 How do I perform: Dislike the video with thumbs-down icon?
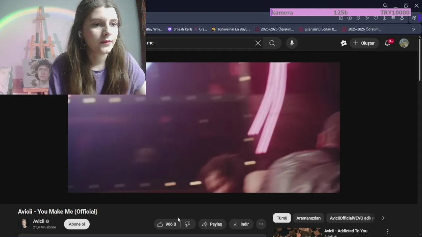[x=188, y=224]
